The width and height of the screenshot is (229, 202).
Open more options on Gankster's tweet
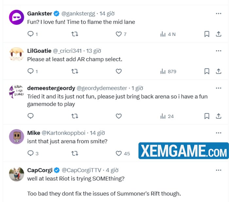[x=219, y=14]
